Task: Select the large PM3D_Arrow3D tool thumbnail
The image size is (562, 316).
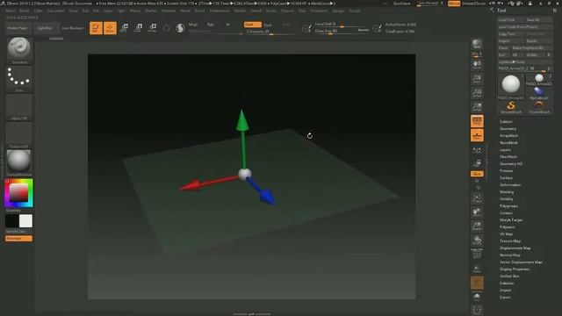Action: pyautogui.click(x=511, y=86)
